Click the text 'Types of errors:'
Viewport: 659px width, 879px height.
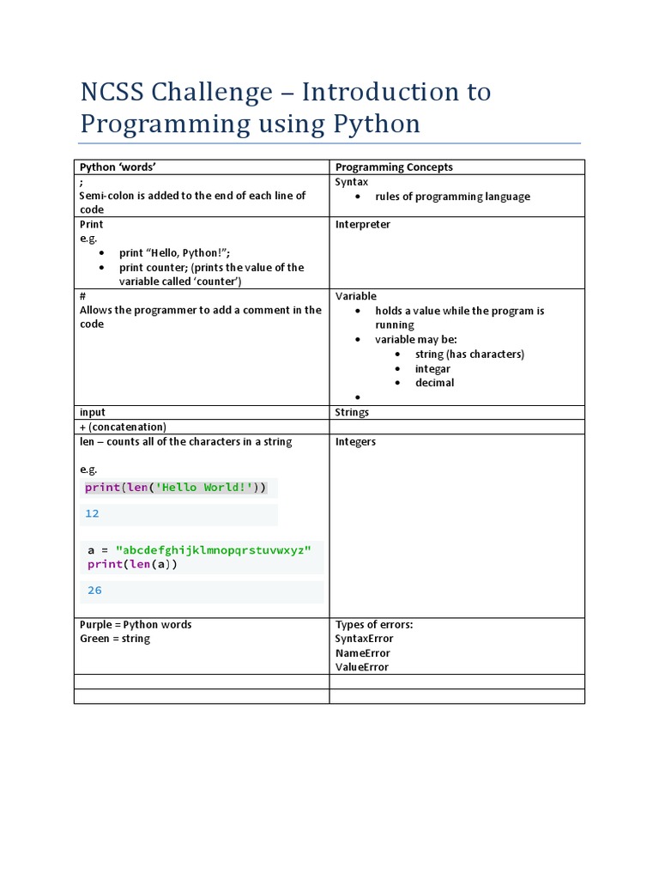pos(374,625)
